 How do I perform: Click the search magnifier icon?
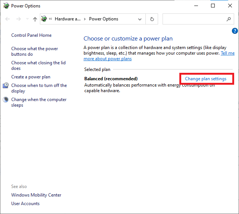(229, 19)
